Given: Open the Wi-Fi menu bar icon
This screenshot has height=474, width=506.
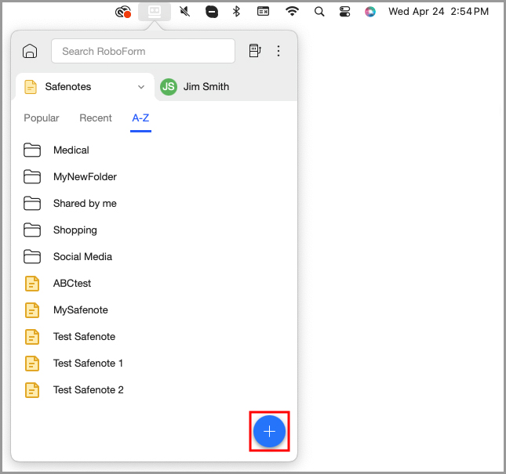Looking at the screenshot, I should coord(292,12).
